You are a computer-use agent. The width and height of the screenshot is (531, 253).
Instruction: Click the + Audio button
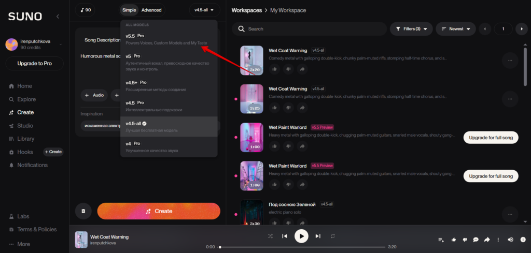94,95
